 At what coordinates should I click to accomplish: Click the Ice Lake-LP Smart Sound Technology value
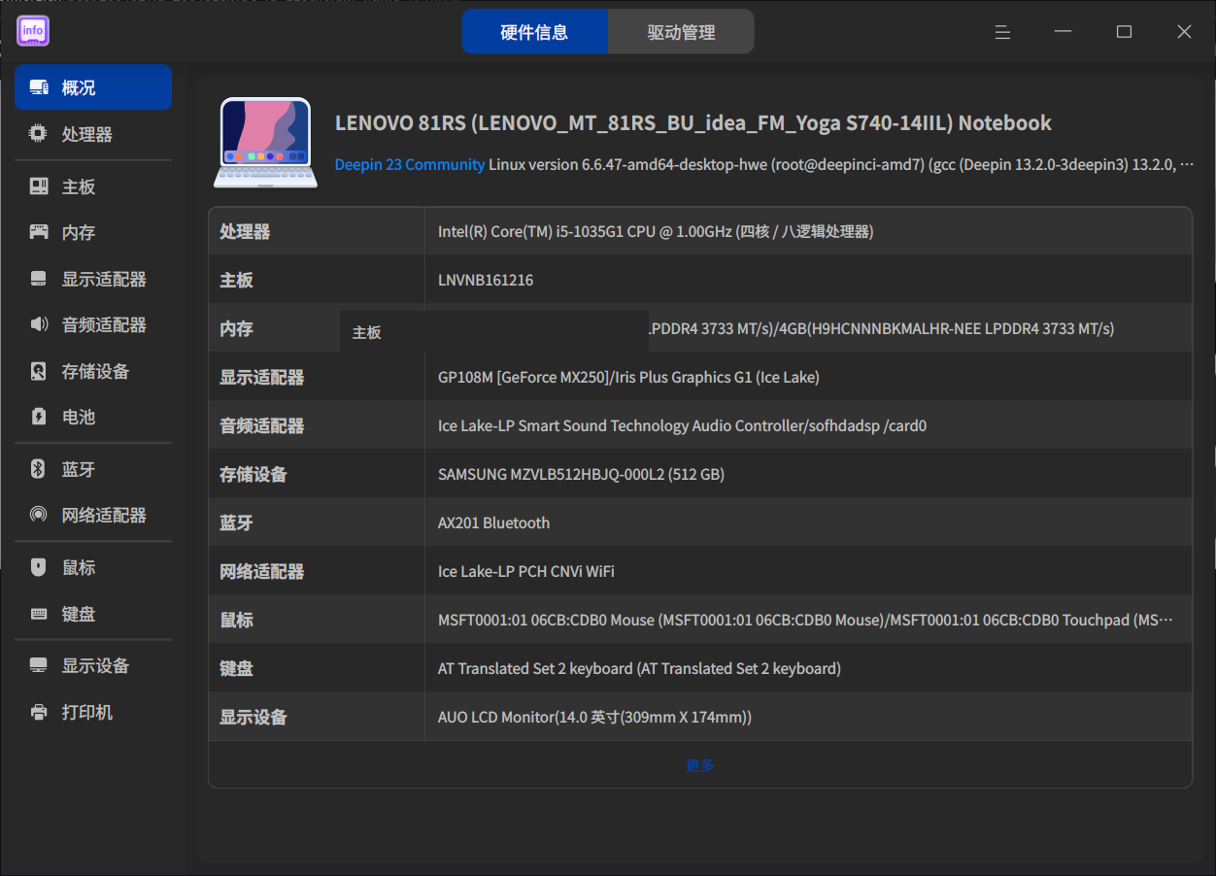pyautogui.click(x=682, y=425)
